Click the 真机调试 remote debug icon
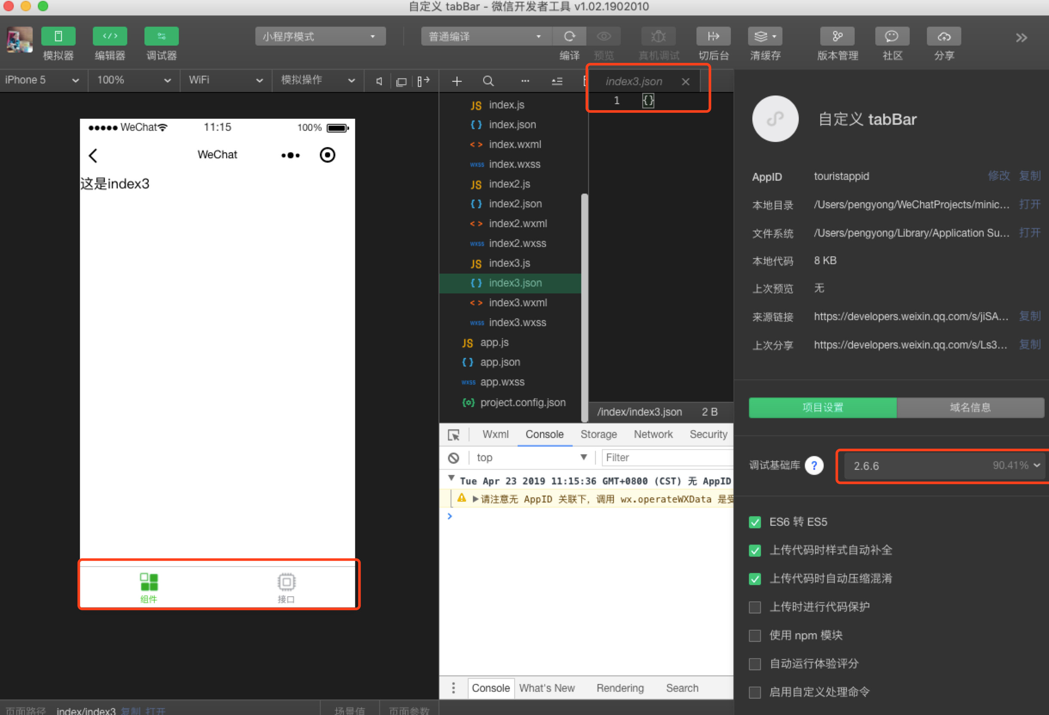 point(659,36)
